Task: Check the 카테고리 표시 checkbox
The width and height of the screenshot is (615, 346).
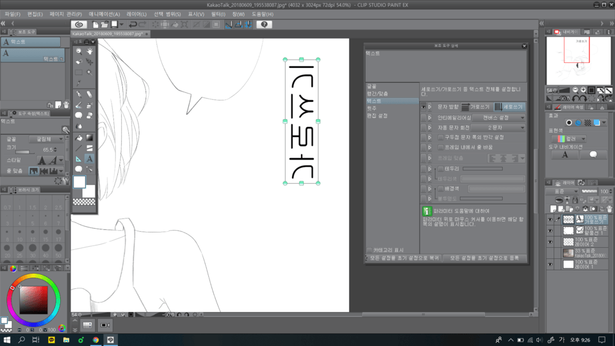Action: point(369,250)
